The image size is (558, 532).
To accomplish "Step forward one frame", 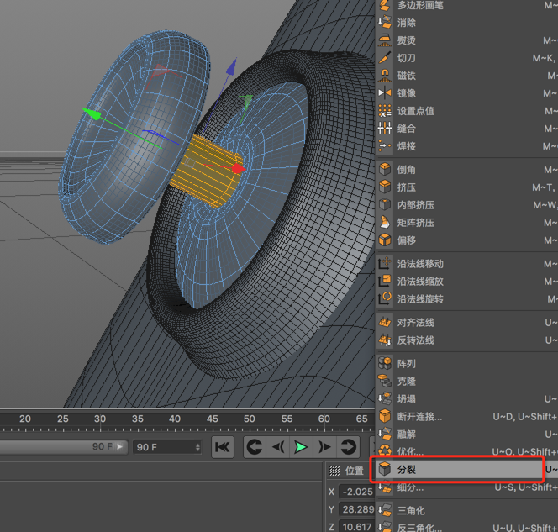I will tap(324, 447).
